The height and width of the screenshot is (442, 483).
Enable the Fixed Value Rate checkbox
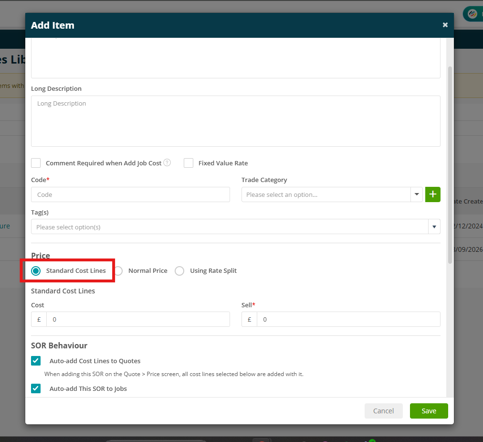189,163
